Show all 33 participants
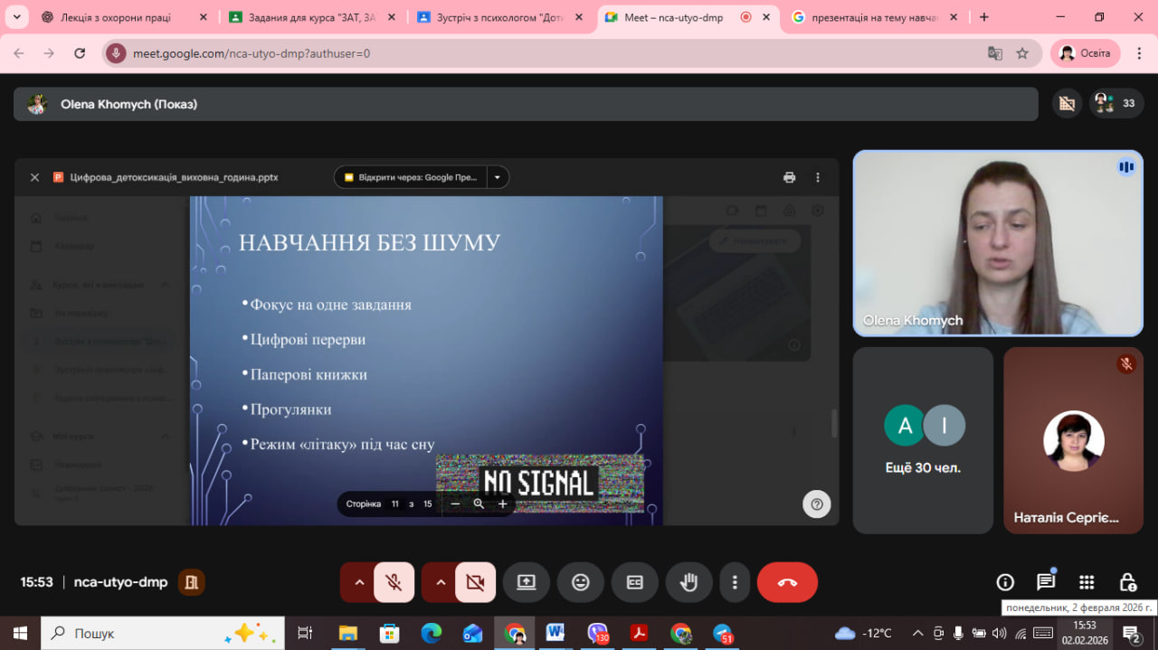1158x650 pixels. pos(1115,104)
